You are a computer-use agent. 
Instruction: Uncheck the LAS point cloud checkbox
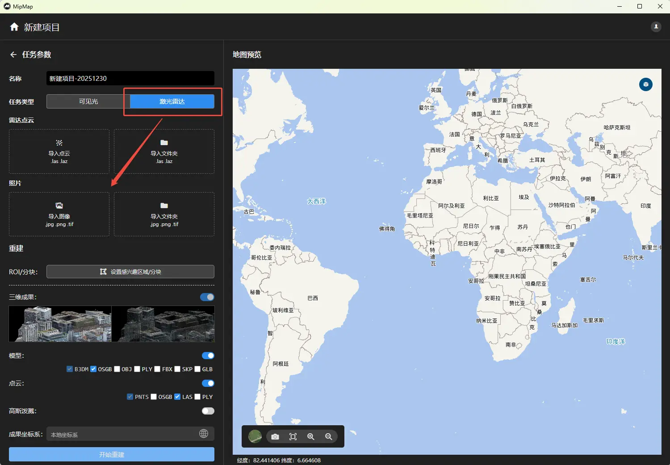pyautogui.click(x=177, y=397)
